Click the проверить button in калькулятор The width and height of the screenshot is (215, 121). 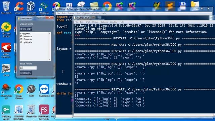pyautogui.click(x=26, y=73)
